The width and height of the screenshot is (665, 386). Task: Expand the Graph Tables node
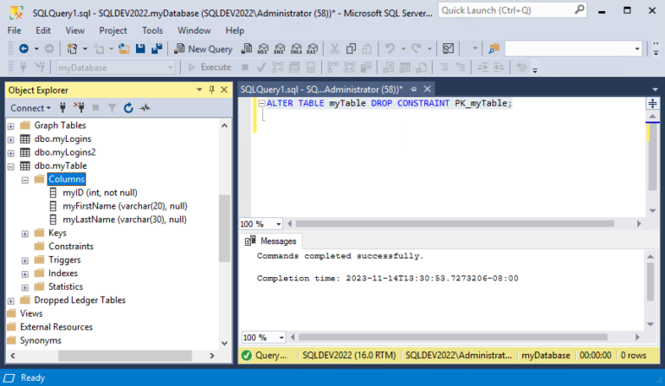11,126
